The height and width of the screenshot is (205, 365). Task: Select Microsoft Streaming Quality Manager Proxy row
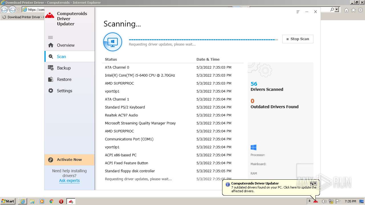pyautogui.click(x=173, y=123)
